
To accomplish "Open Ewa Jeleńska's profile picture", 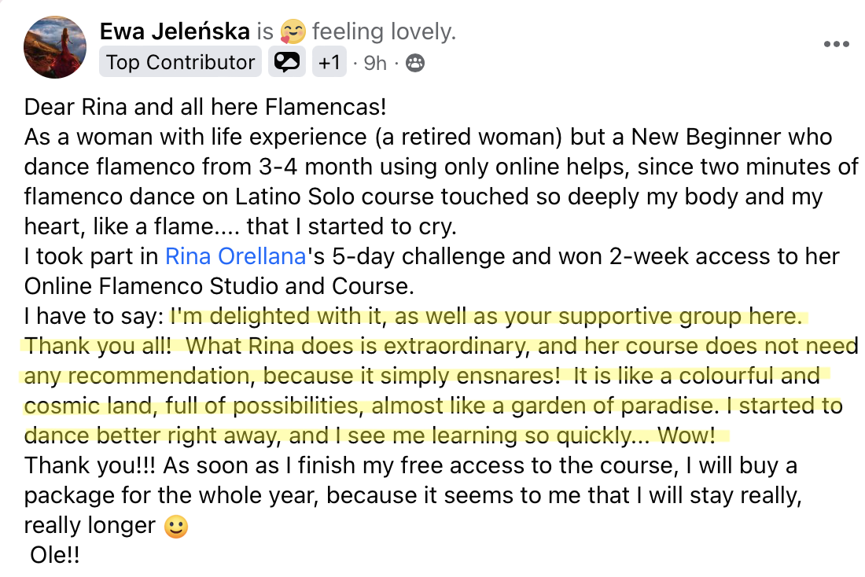I will (x=54, y=47).
